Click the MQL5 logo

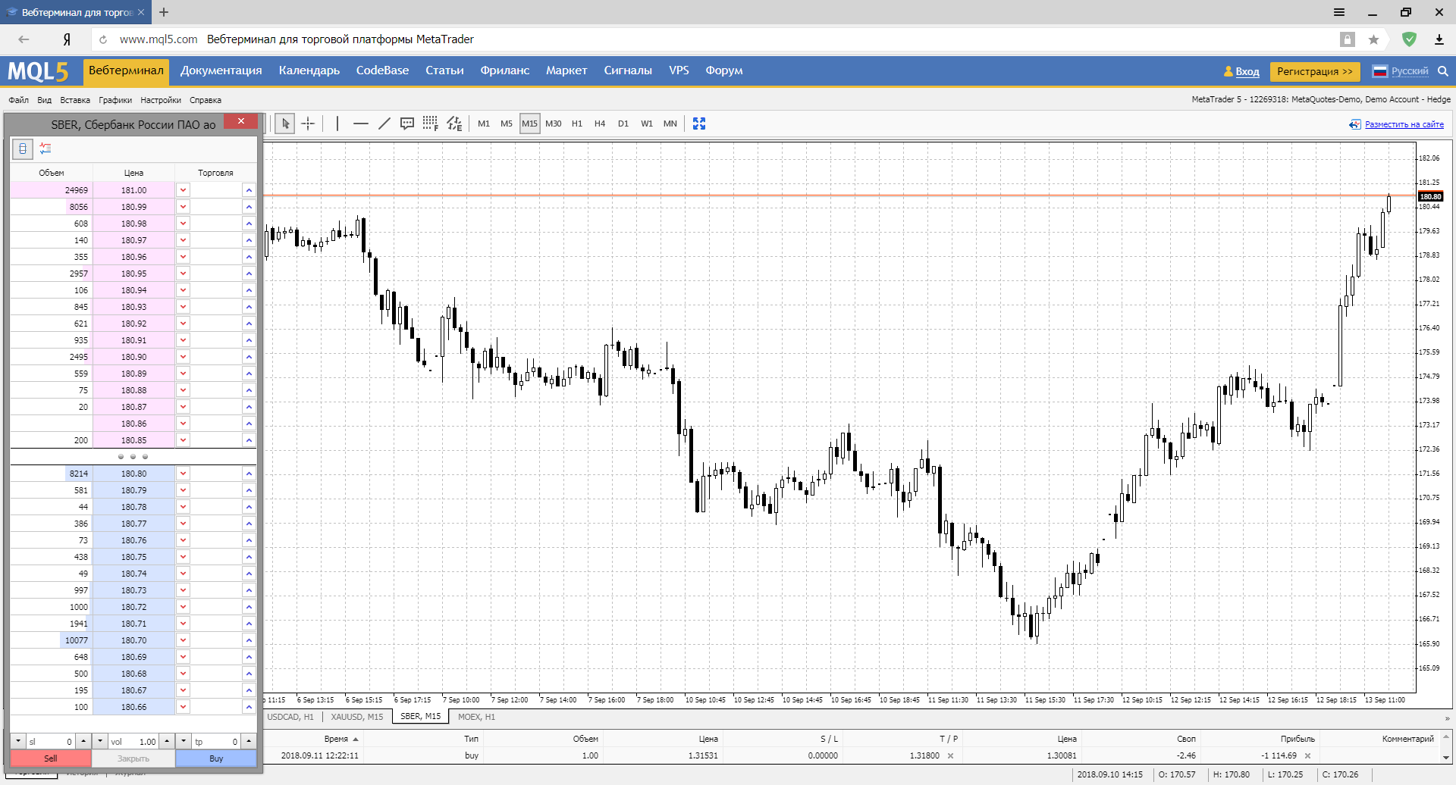(38, 71)
